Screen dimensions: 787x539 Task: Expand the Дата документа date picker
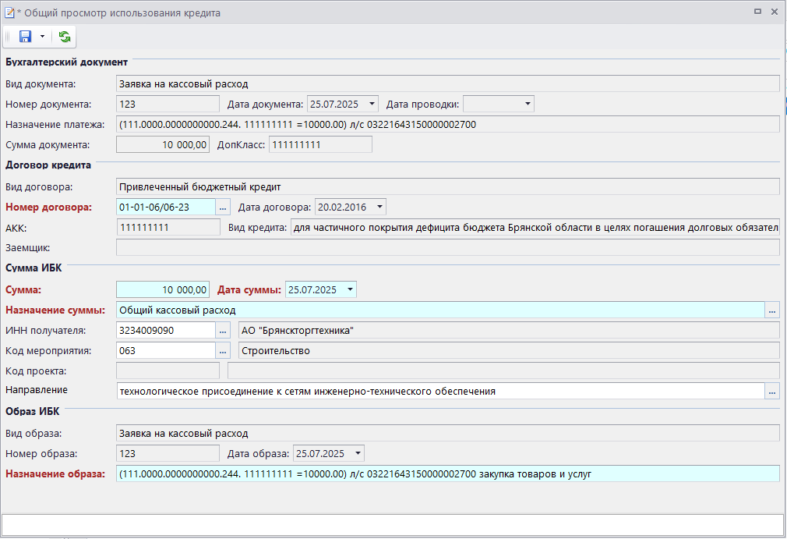(x=371, y=104)
